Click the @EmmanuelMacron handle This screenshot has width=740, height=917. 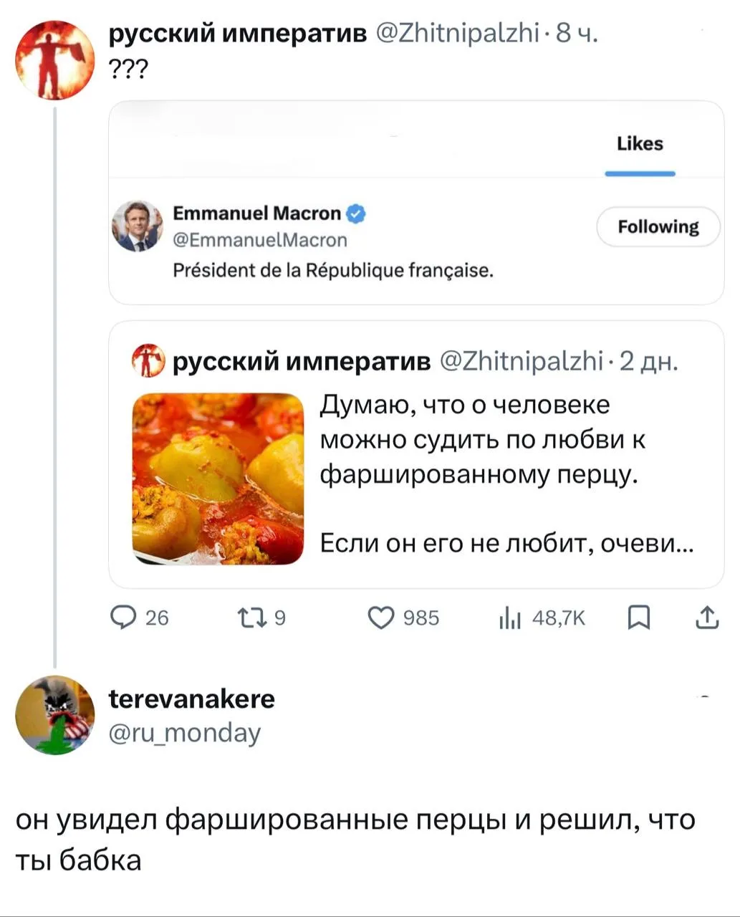tap(260, 240)
